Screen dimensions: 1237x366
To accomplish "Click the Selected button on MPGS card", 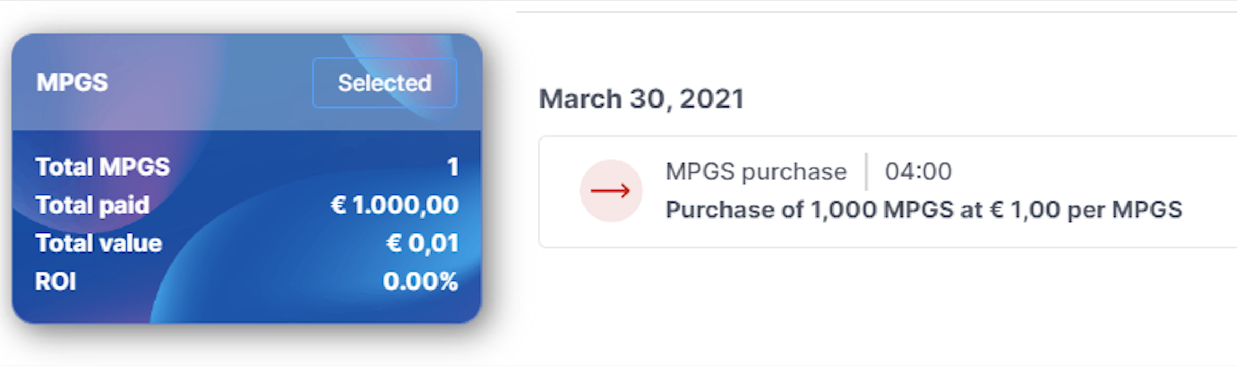I will [x=384, y=83].
